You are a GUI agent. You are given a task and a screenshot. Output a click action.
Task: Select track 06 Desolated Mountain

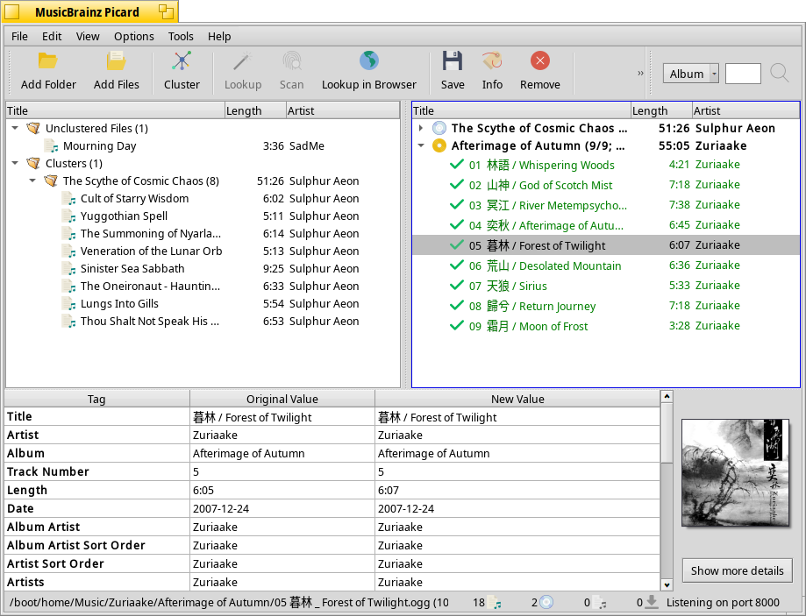[605, 266]
